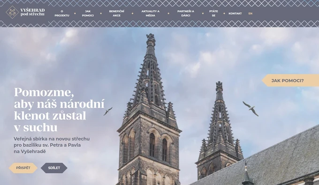Click the small bird beside the headline

point(107,111)
